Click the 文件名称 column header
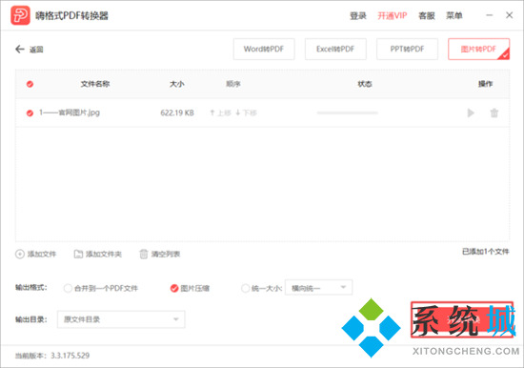The height and width of the screenshot is (368, 524). (x=95, y=84)
